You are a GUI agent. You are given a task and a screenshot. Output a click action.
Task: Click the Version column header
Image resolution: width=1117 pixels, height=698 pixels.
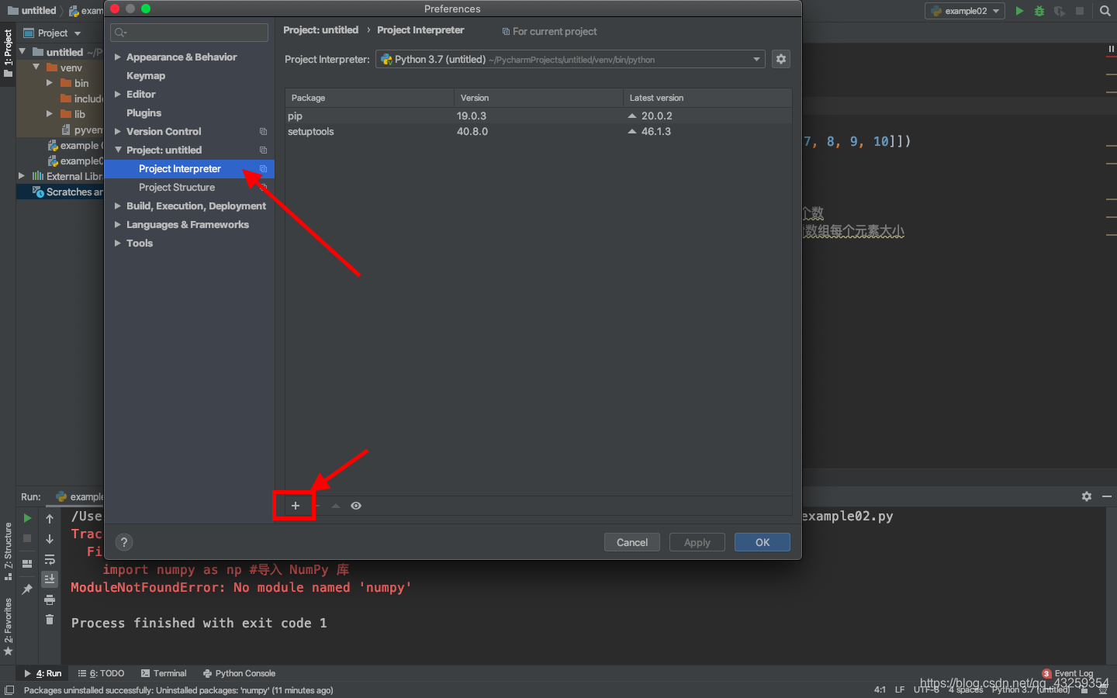[538, 98]
